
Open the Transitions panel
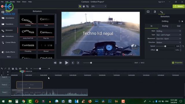[9, 24]
